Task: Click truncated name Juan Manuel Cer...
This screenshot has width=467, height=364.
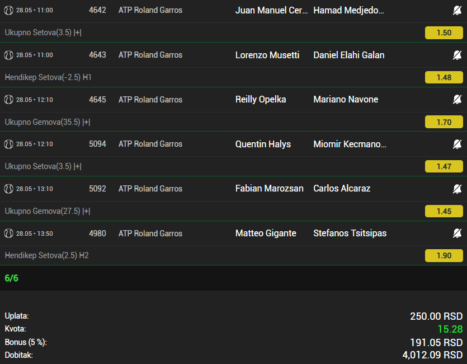Action: click(271, 11)
